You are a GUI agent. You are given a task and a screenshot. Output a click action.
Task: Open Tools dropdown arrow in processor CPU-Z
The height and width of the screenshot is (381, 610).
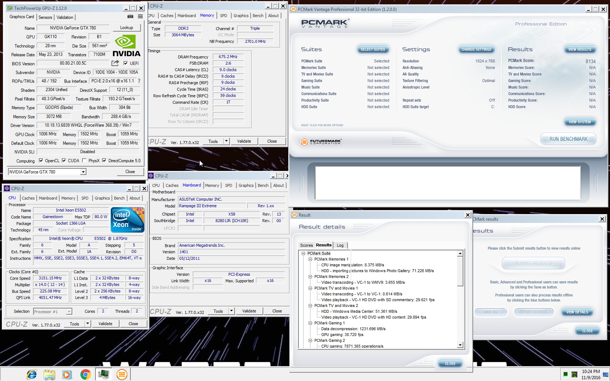tap(88, 324)
